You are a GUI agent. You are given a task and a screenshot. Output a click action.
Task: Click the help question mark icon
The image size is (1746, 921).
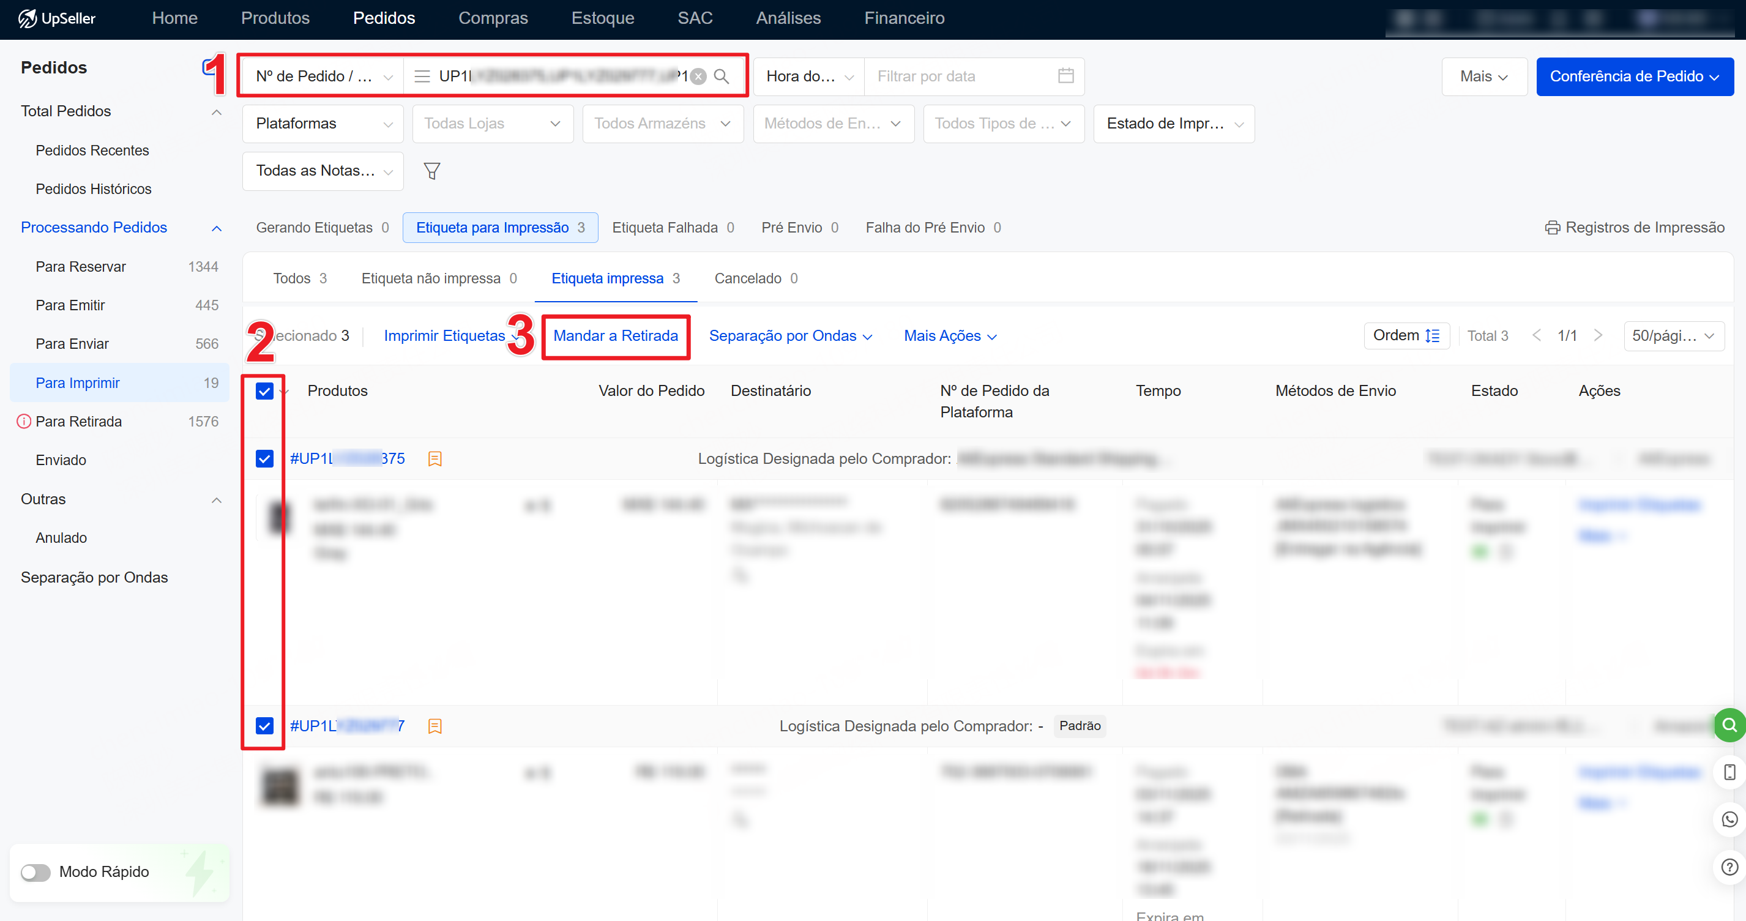click(x=1729, y=867)
